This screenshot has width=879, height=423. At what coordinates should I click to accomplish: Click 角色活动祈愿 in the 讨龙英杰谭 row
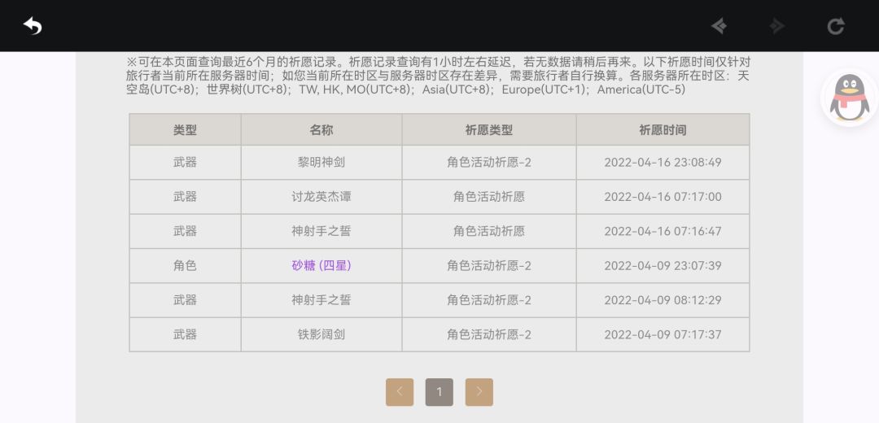click(489, 197)
